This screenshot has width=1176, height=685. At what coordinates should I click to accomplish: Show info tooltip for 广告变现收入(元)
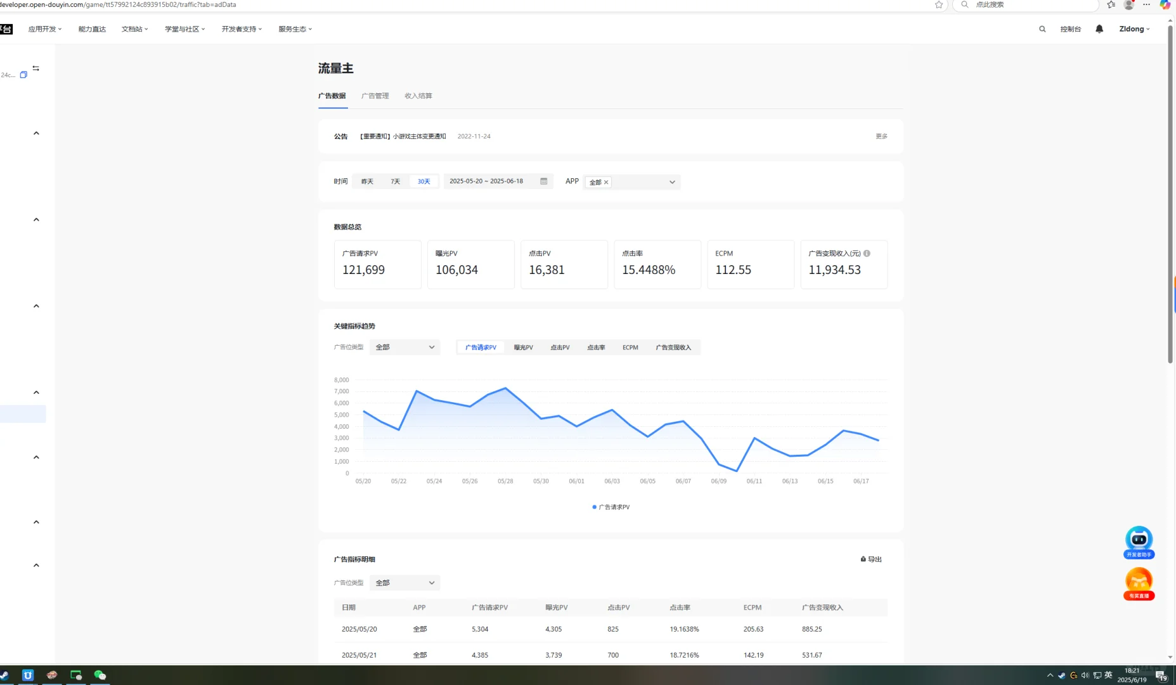click(867, 253)
